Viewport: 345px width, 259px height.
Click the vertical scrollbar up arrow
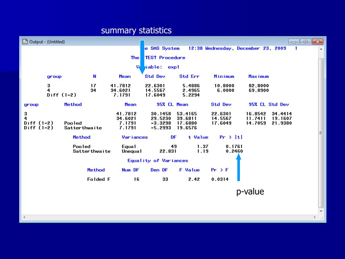point(321,49)
